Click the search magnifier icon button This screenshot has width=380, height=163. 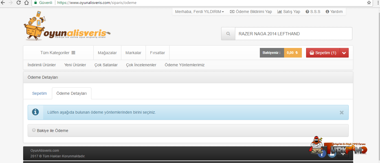pyautogui.click(x=228, y=34)
